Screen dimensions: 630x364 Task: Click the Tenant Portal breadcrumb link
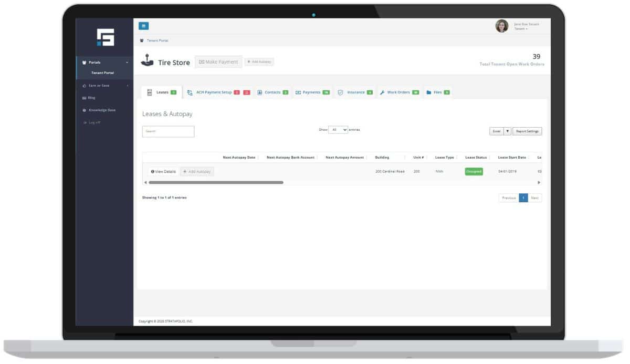point(157,40)
